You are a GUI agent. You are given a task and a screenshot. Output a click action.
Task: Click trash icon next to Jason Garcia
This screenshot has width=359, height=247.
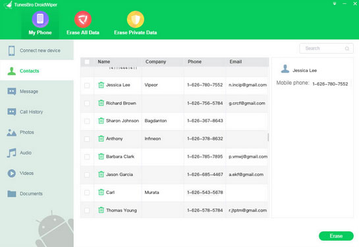coord(101,174)
